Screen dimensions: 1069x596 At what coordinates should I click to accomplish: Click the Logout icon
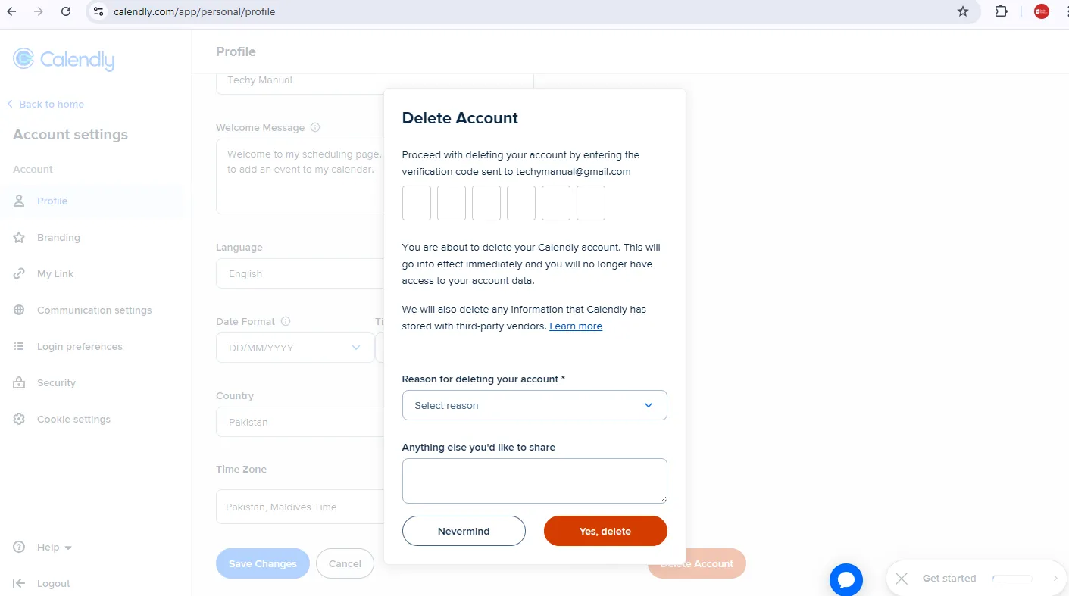click(x=18, y=583)
